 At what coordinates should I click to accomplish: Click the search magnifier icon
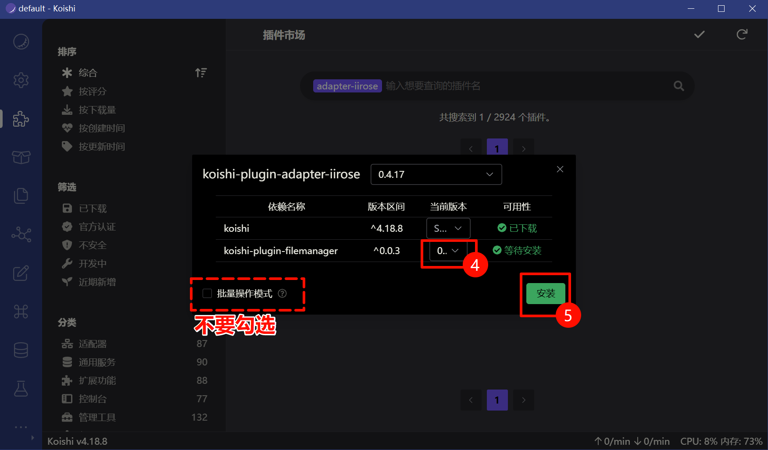(679, 86)
